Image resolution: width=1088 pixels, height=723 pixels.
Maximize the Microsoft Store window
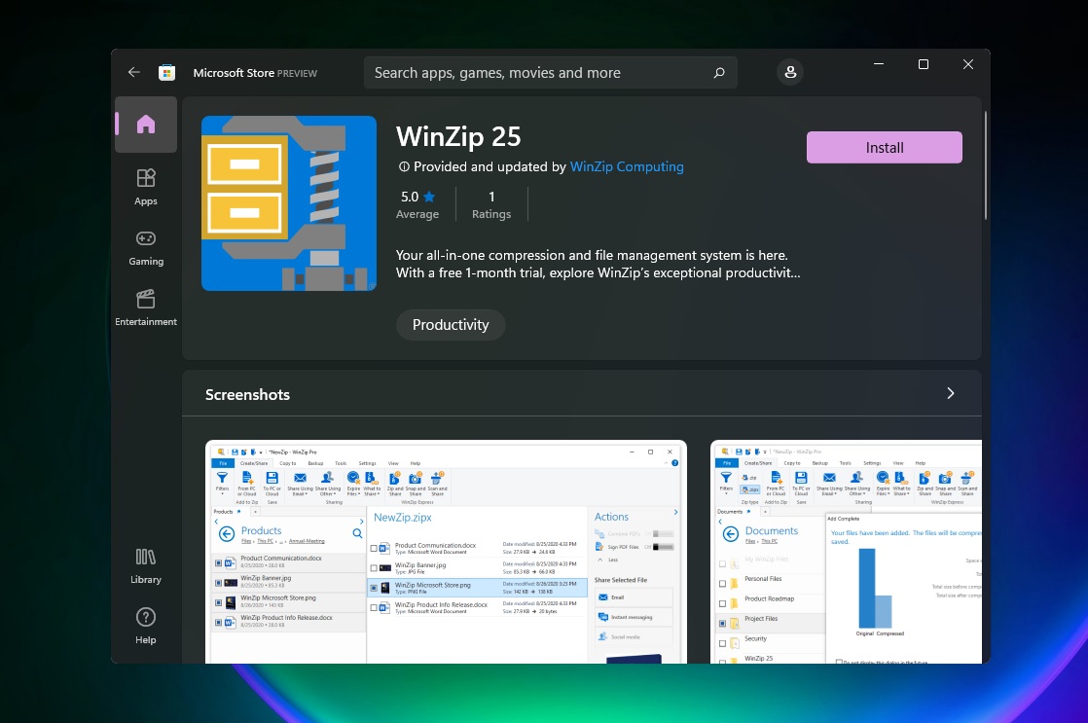click(923, 64)
